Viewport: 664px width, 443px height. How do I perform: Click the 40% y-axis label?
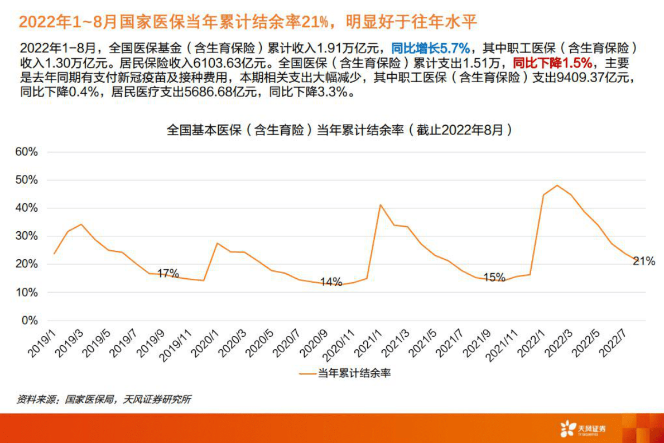coord(26,208)
